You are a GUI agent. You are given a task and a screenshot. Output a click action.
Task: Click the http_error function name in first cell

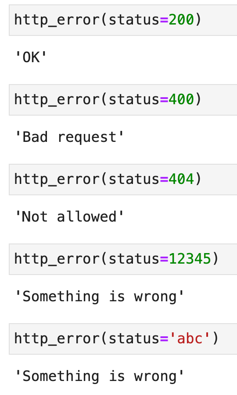click(57, 20)
